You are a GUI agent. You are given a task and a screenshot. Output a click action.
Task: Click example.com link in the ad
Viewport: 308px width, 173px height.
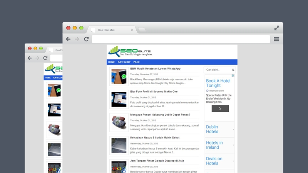click(216, 91)
